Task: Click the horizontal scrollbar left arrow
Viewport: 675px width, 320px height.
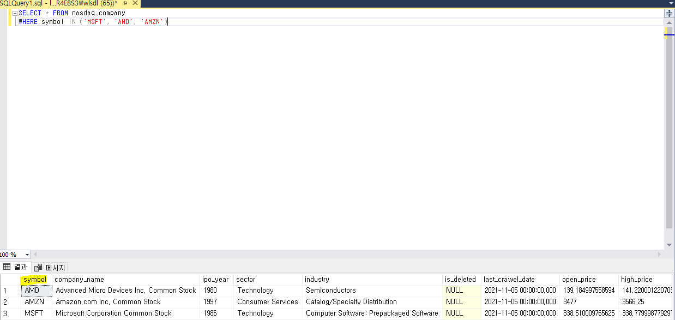Action: 35,255
